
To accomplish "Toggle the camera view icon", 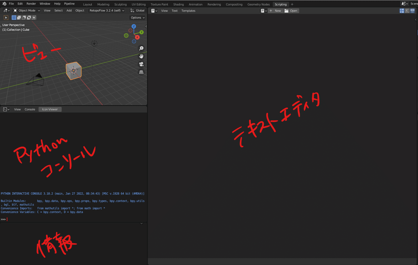I will [141, 64].
